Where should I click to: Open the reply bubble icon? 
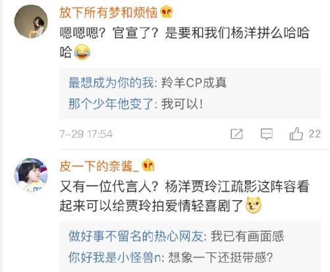(x=267, y=134)
